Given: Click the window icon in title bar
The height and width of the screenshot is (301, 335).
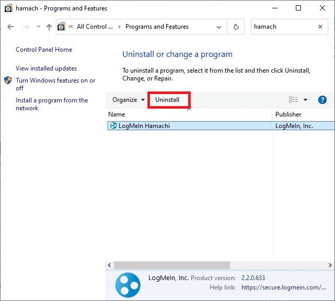Looking at the screenshot, I should [x=8, y=8].
